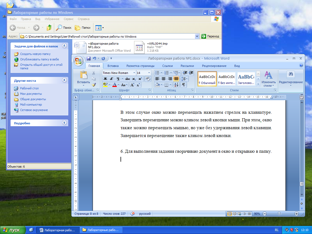Select the Format Painter brush
312x234 pixels.
coord(94,84)
